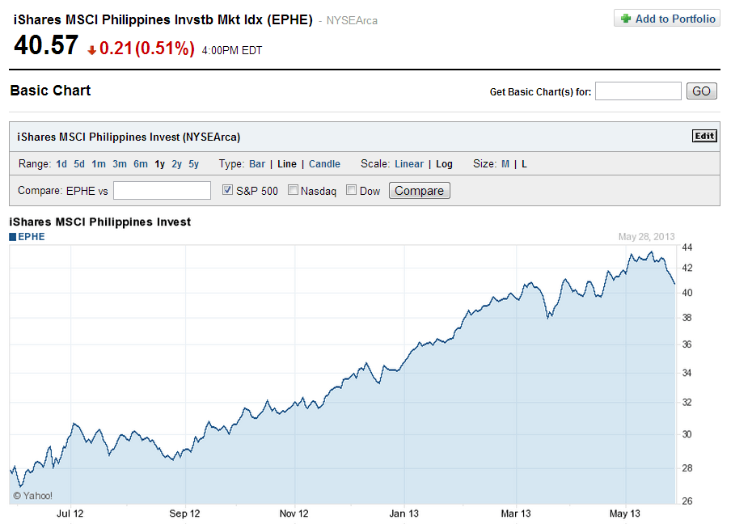Click the Compare button

(x=420, y=191)
